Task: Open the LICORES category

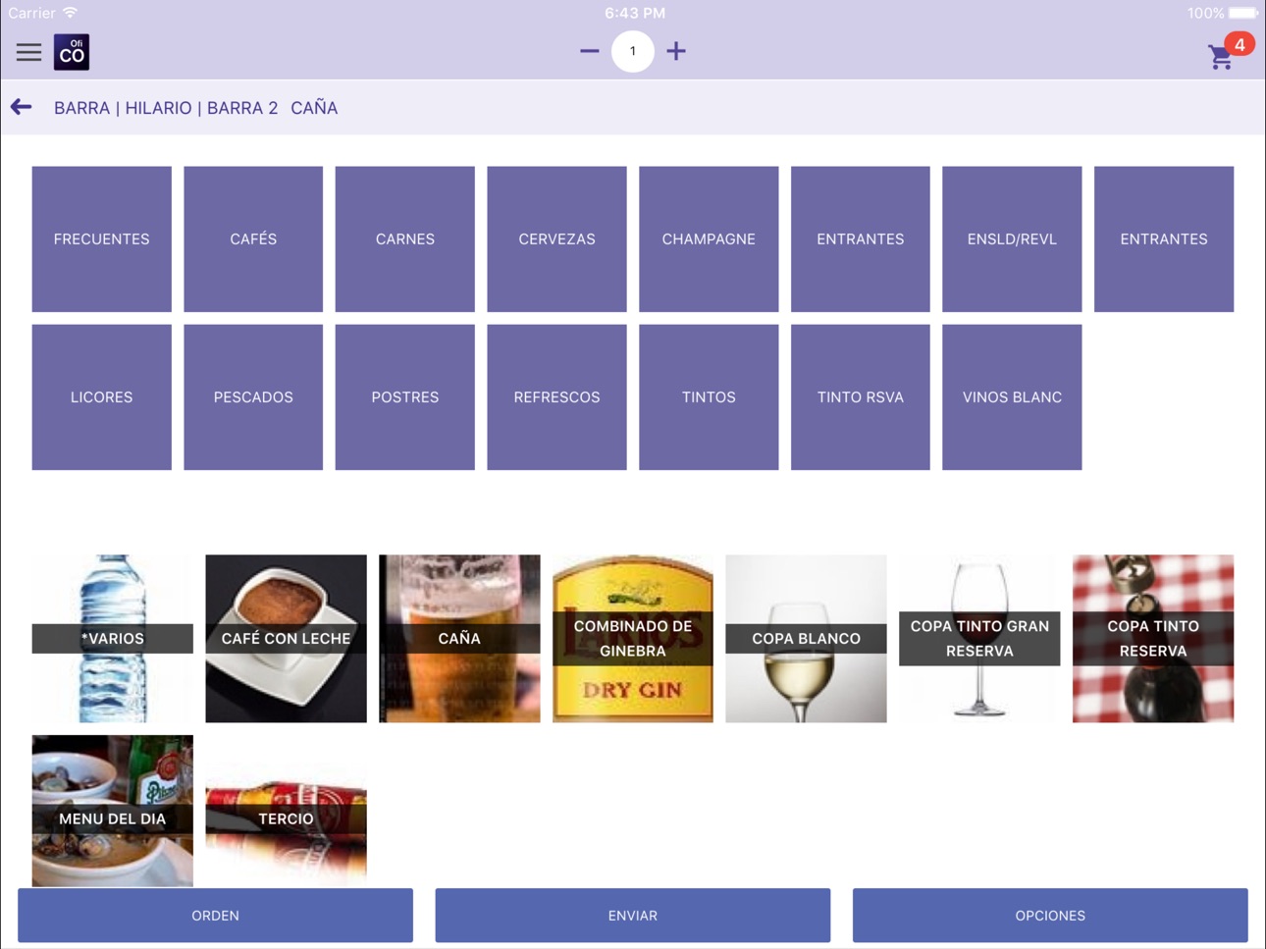Action: pyautogui.click(x=102, y=397)
